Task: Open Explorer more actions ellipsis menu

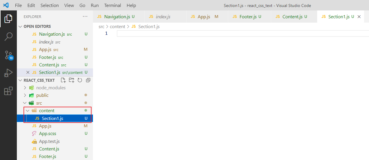Action: (x=85, y=17)
